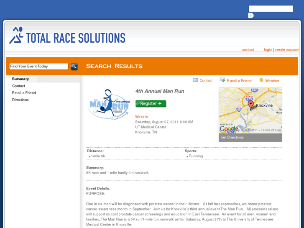Select Summary in the left sidebar
The width and height of the screenshot is (304, 228).
pos(20,79)
